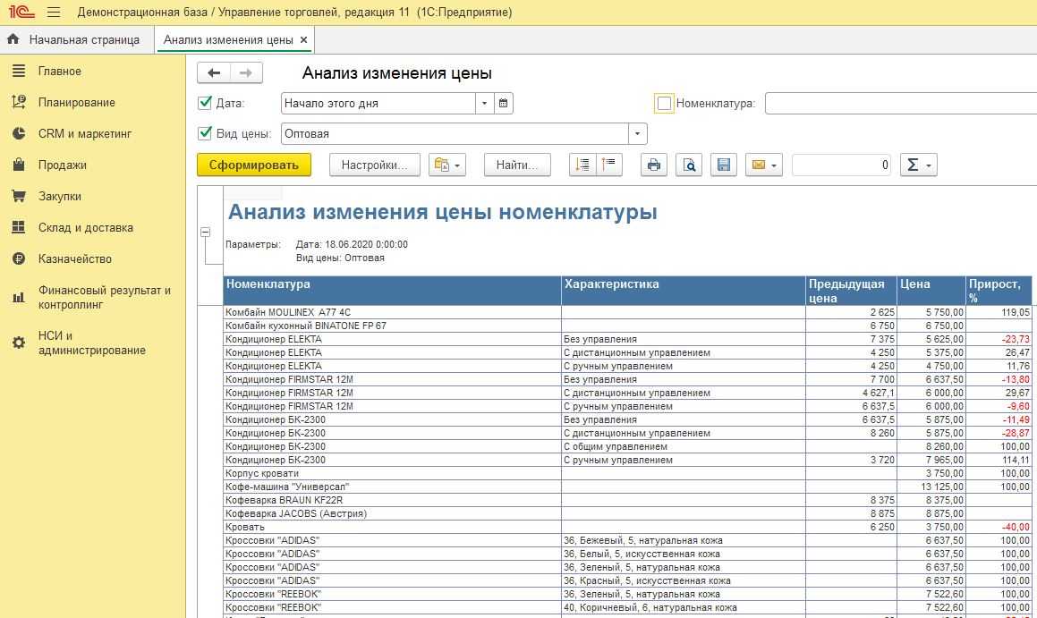Click the Начало этого дня date field
Viewport: 1037px width, 618px height.
[x=378, y=103]
